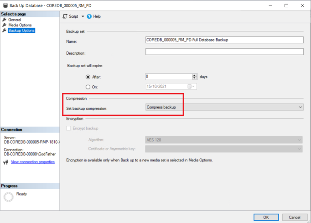Maximize the Back Up Database window
The height and width of the screenshot is (223, 311).
pos(286,5)
